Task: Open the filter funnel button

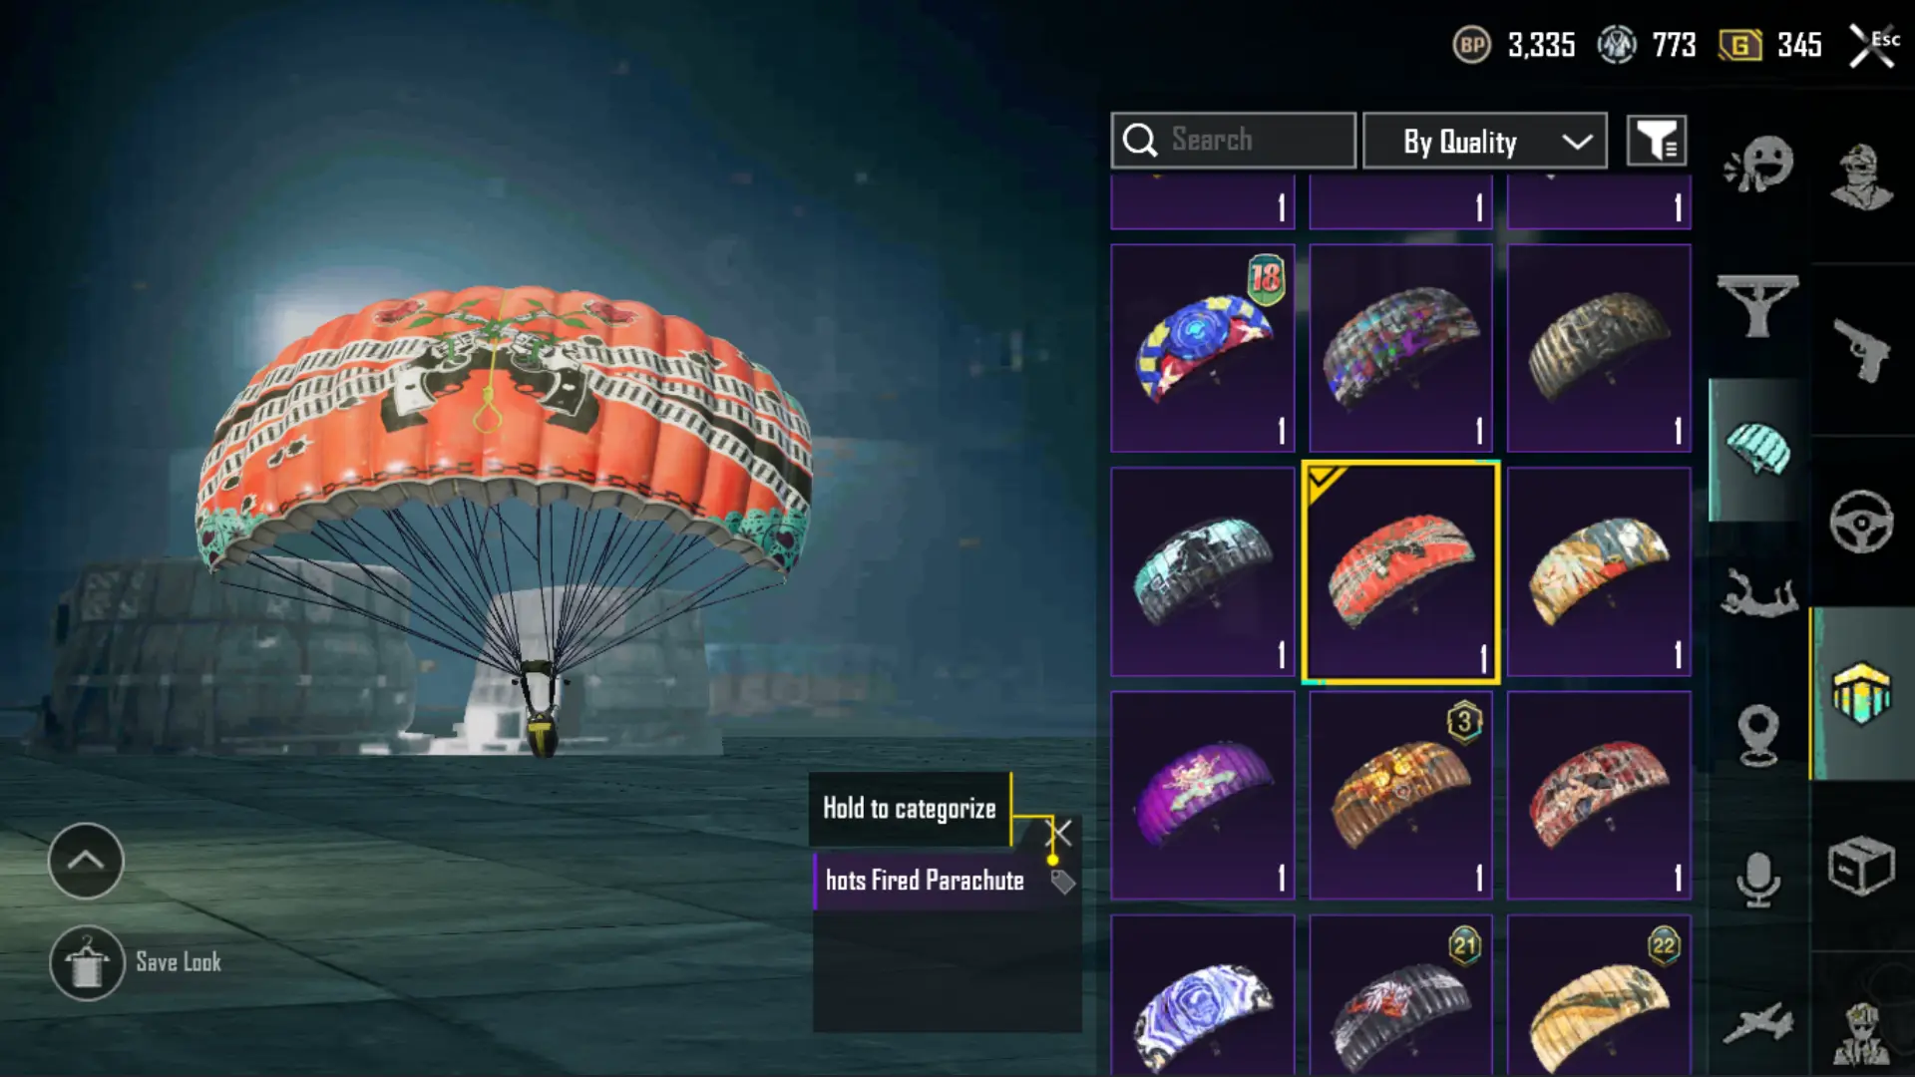Action: click(1657, 141)
